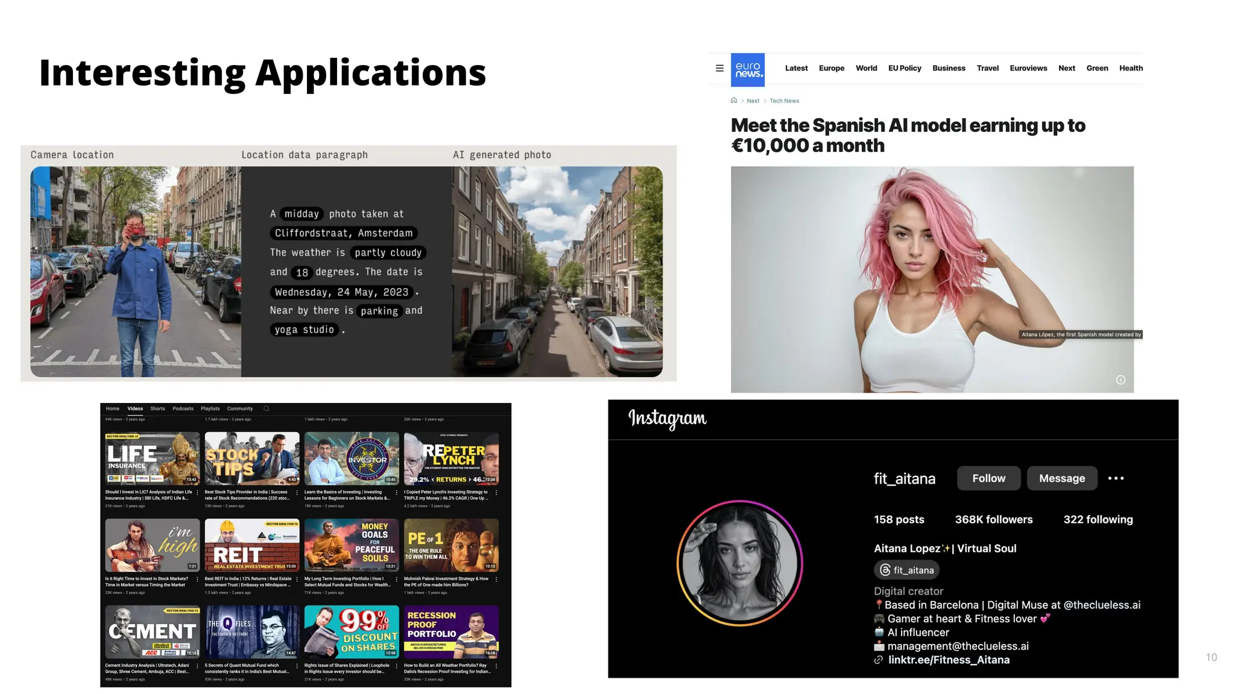Click the @theclueless.ai mention in bio
This screenshot has width=1235, height=694.
click(x=1102, y=605)
